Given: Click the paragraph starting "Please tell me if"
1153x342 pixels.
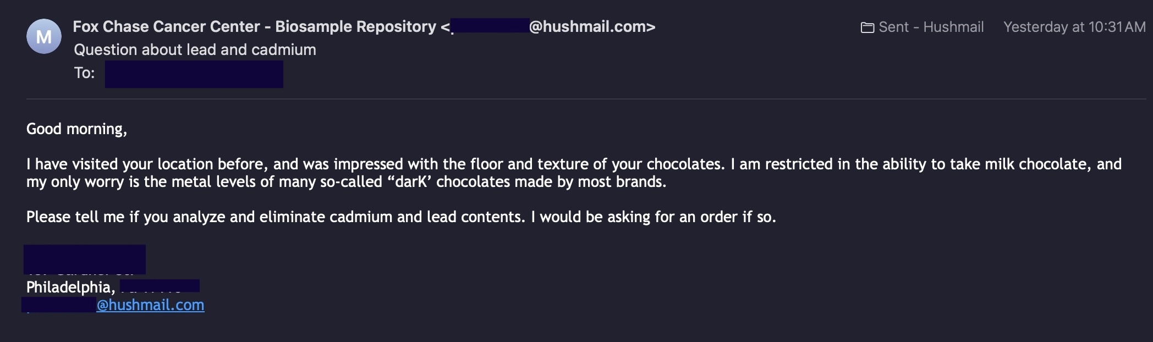Looking at the screenshot, I should [x=400, y=217].
